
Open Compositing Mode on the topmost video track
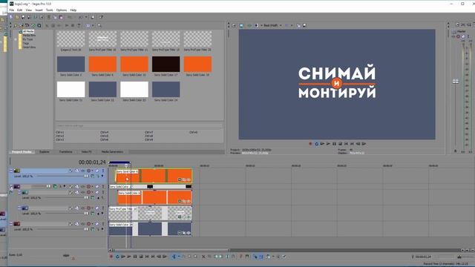pyautogui.click(x=92, y=177)
